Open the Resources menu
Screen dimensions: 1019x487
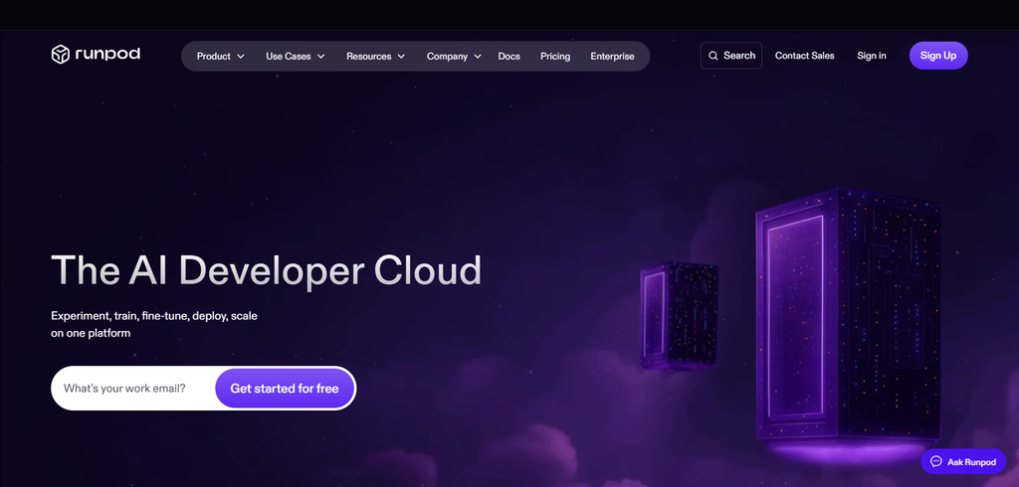pos(368,57)
